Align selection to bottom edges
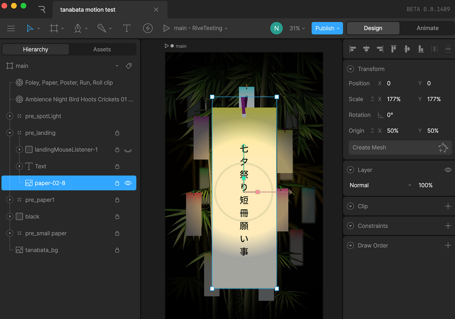Screen dimensions: 455x319 [421, 49]
